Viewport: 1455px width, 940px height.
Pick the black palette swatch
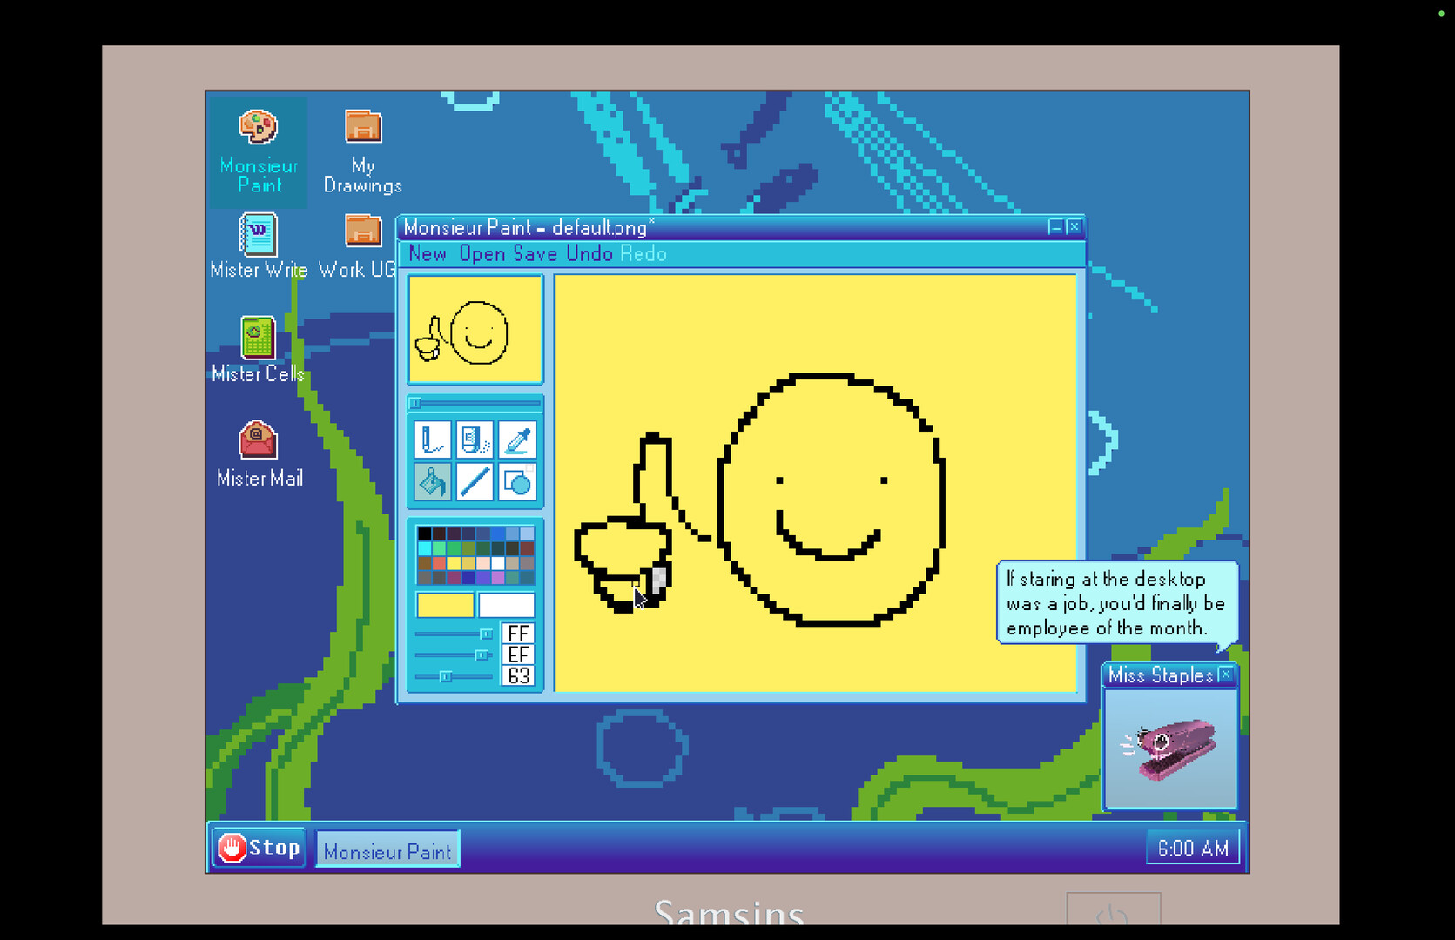(425, 534)
